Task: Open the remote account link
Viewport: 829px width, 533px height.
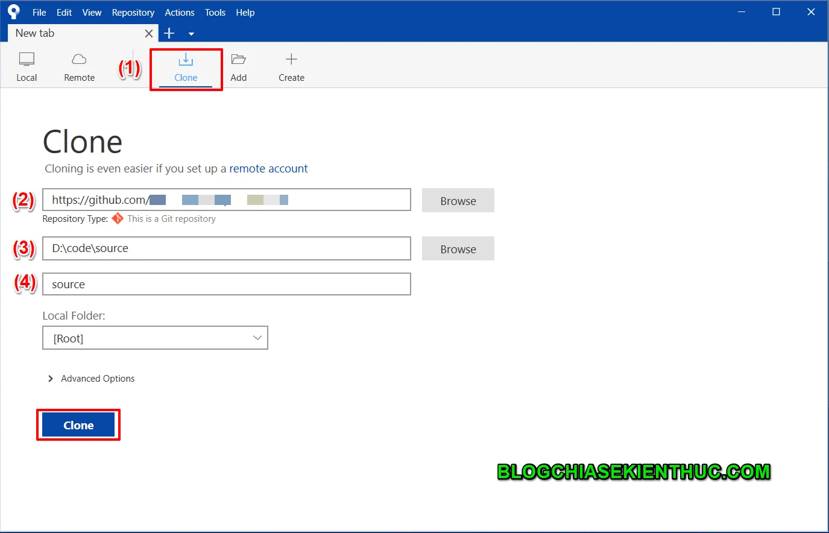Action: (x=269, y=169)
